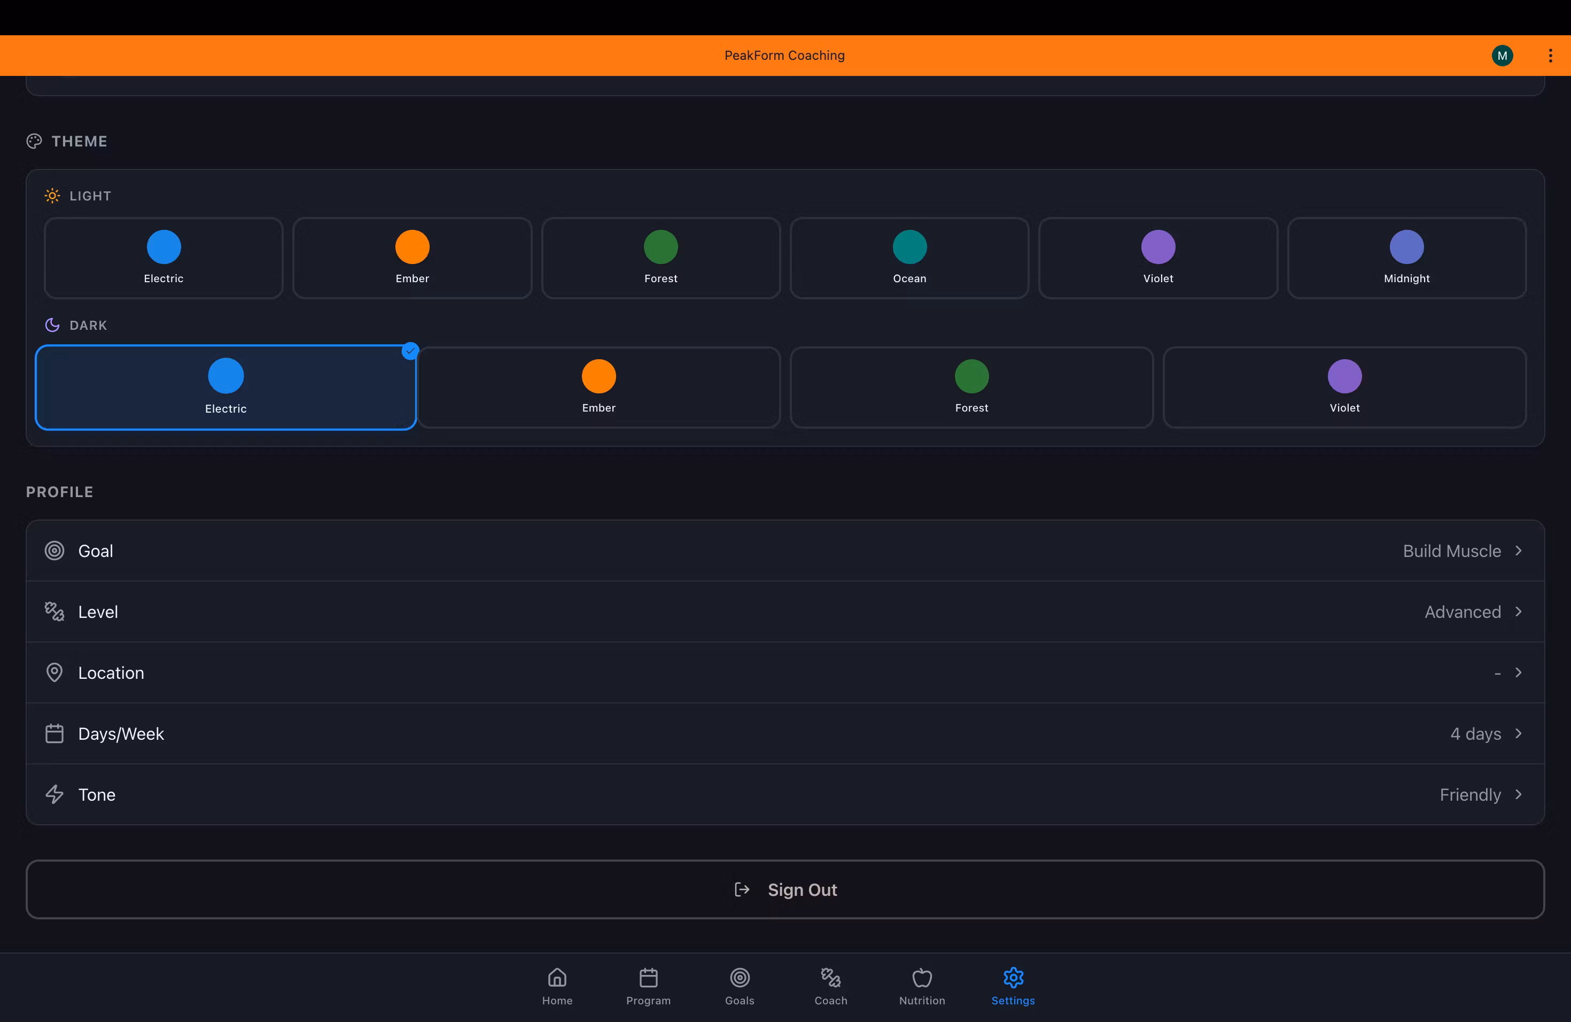This screenshot has width=1571, height=1022.
Task: Open the Build Muscle goal value
Action: click(x=1451, y=551)
